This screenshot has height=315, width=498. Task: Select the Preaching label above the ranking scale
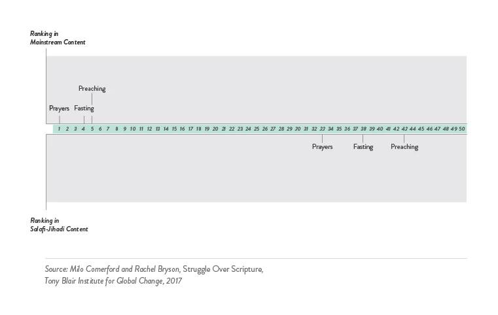92,88
